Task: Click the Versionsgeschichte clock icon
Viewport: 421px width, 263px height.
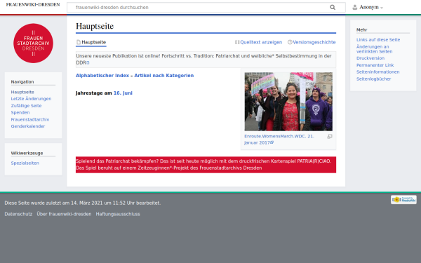Action: pyautogui.click(x=290, y=42)
